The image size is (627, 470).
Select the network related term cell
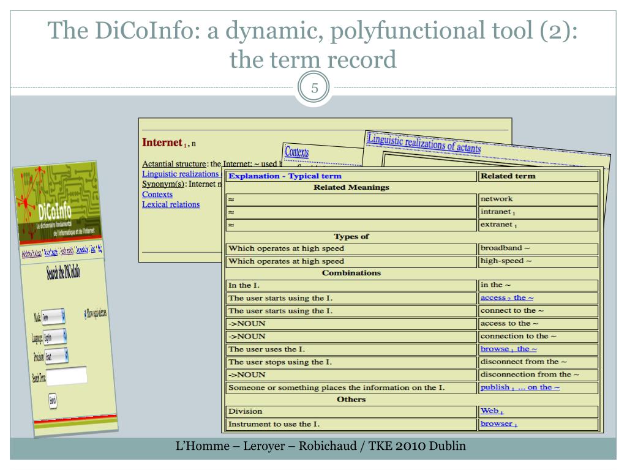pos(538,199)
